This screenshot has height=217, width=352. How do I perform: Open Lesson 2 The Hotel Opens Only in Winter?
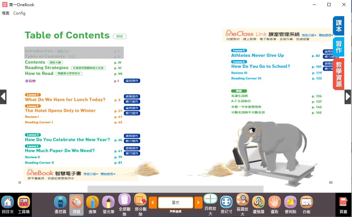(60, 110)
